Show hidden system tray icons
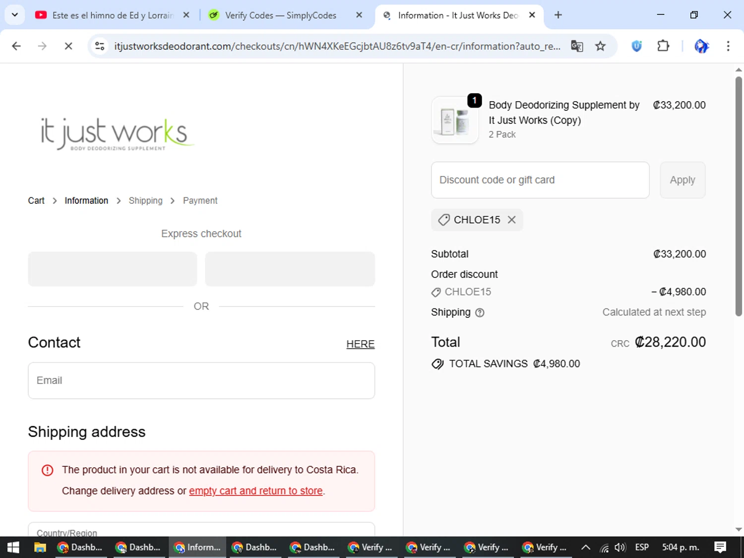 coord(586,547)
